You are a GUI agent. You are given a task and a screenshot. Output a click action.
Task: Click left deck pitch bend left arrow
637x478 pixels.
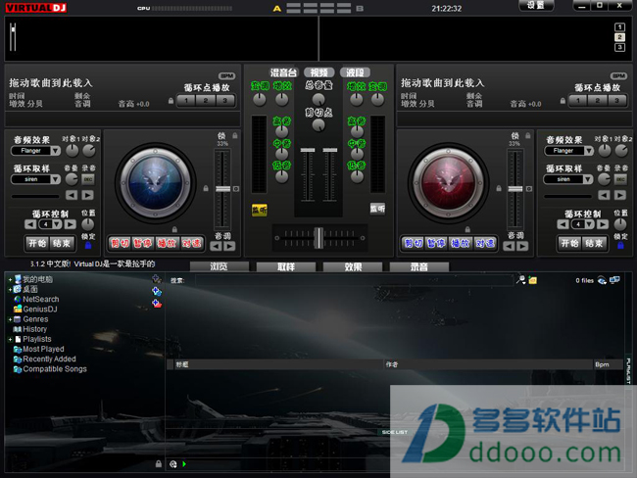[217, 246]
